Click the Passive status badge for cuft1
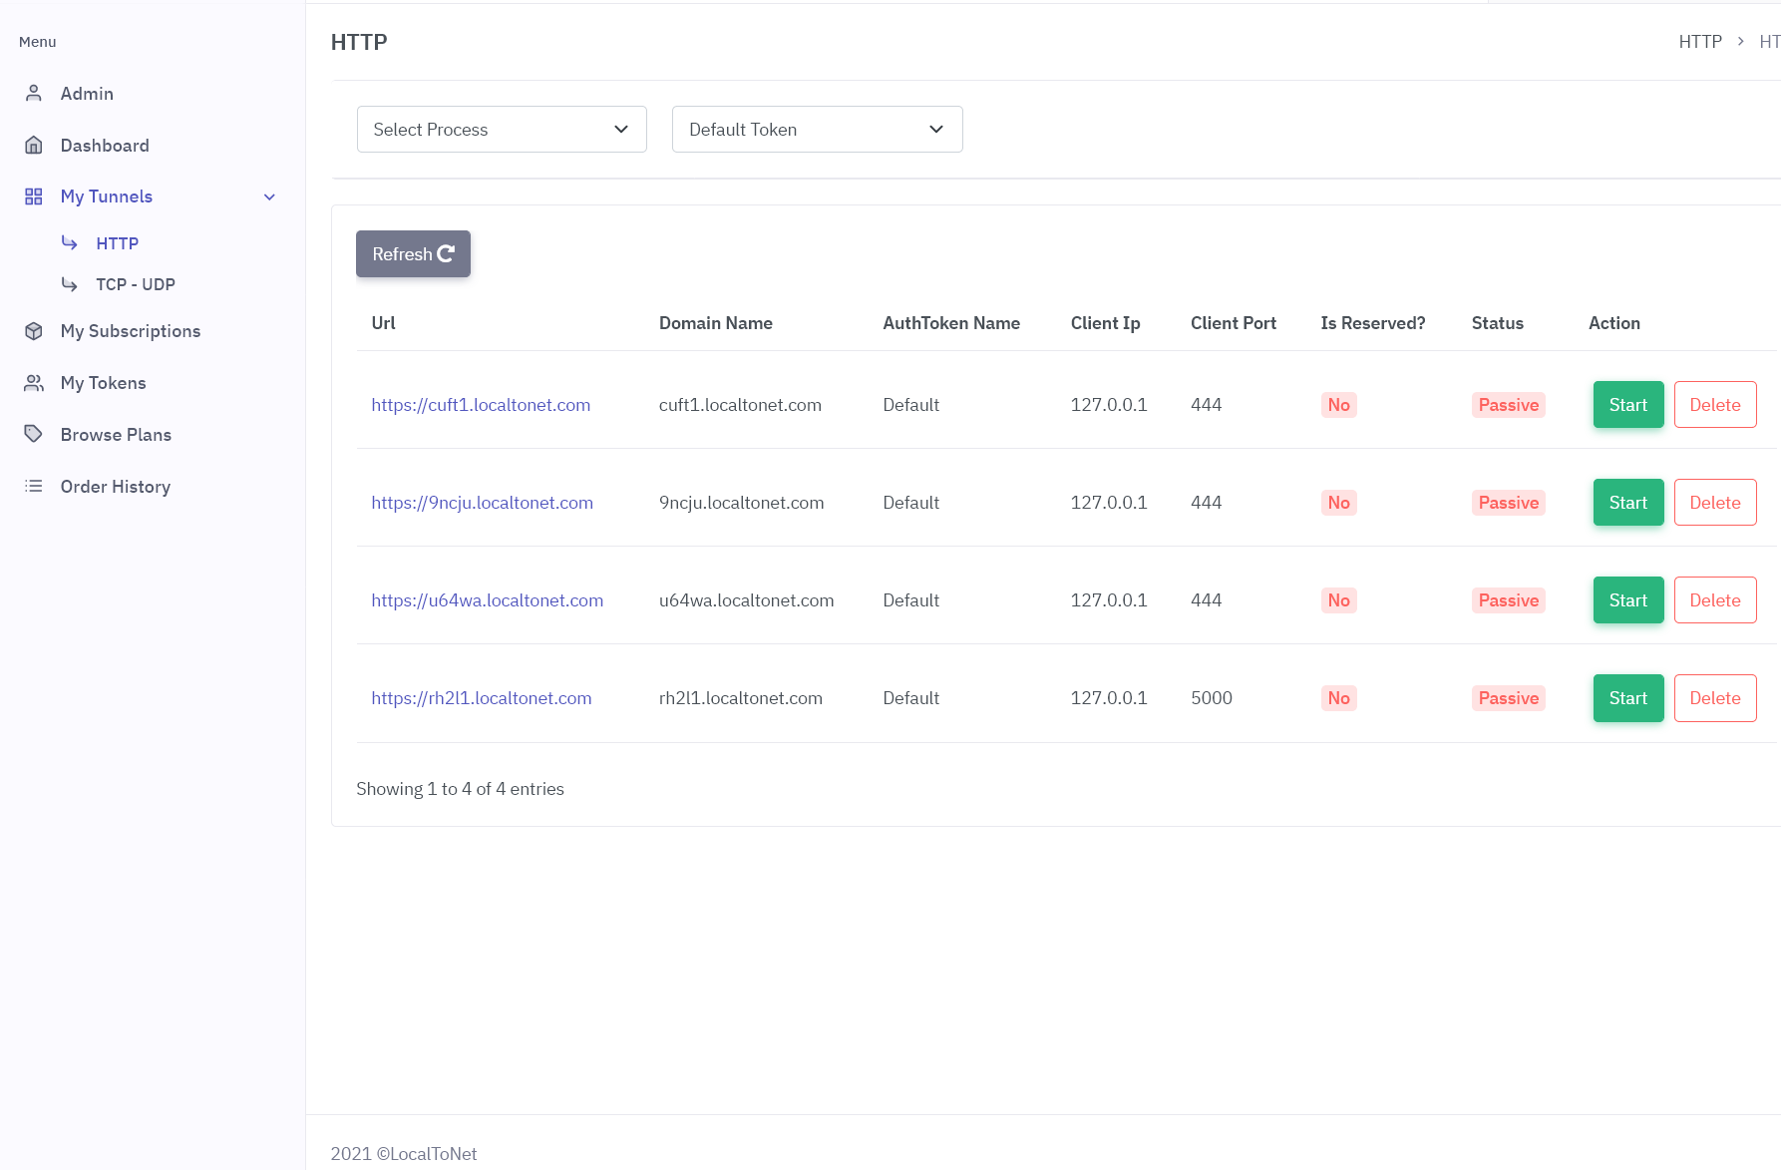 1509,405
